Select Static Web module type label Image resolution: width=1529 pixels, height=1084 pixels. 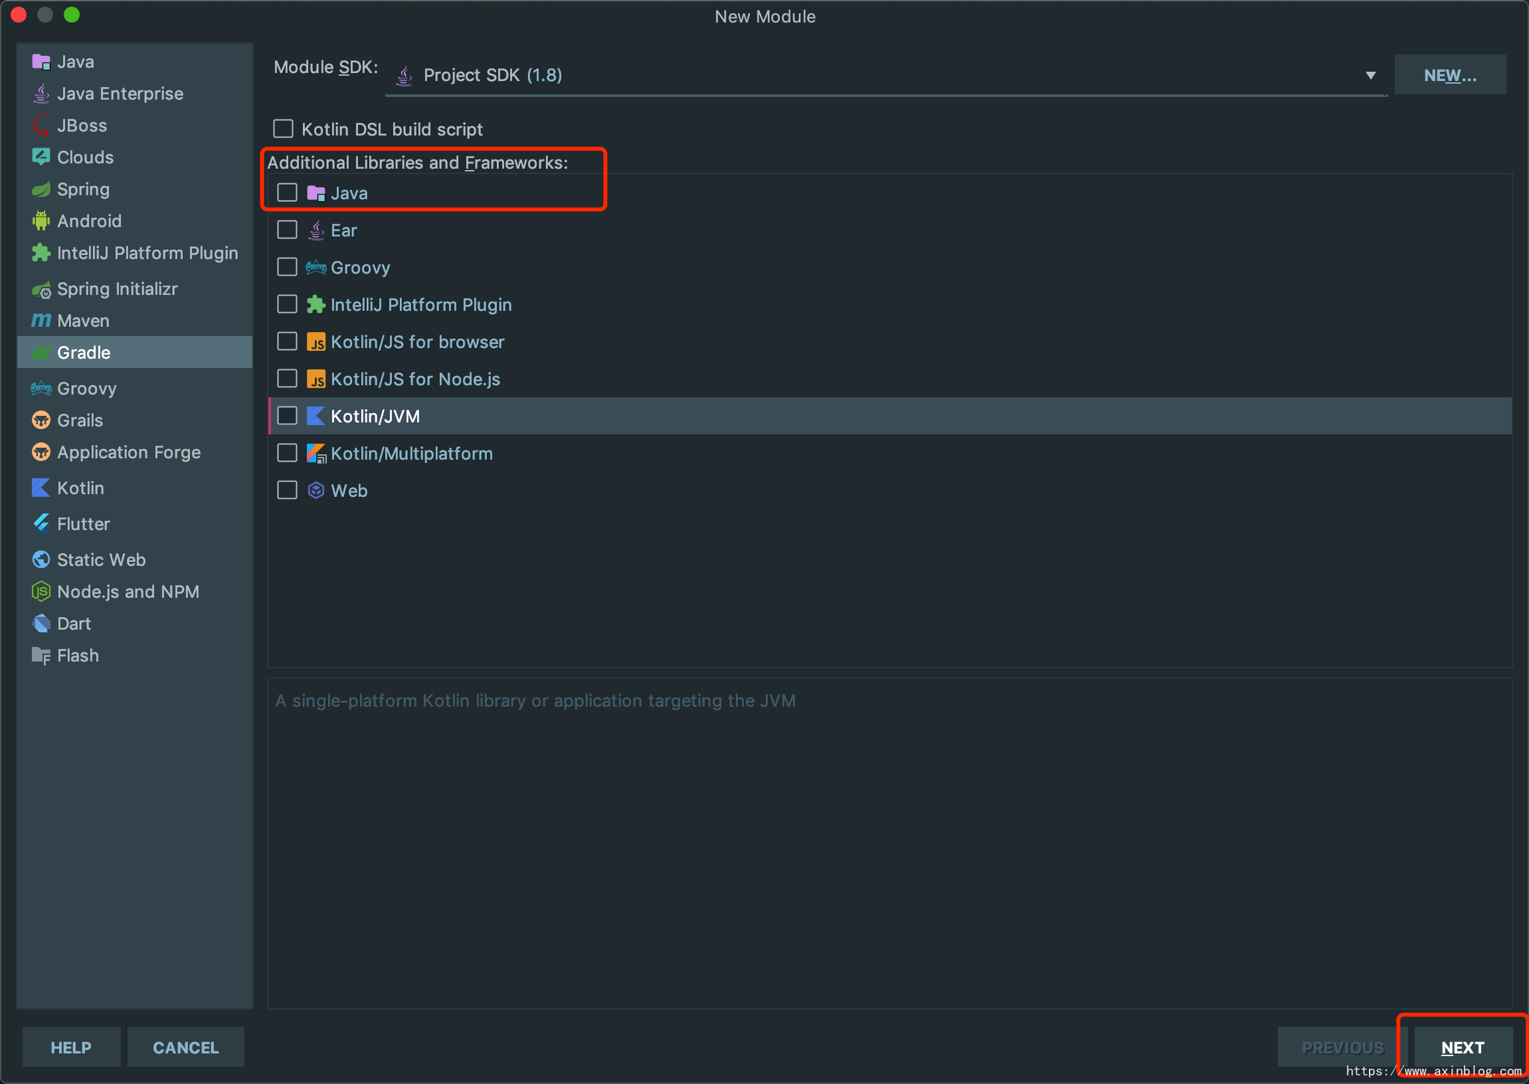[x=102, y=559]
